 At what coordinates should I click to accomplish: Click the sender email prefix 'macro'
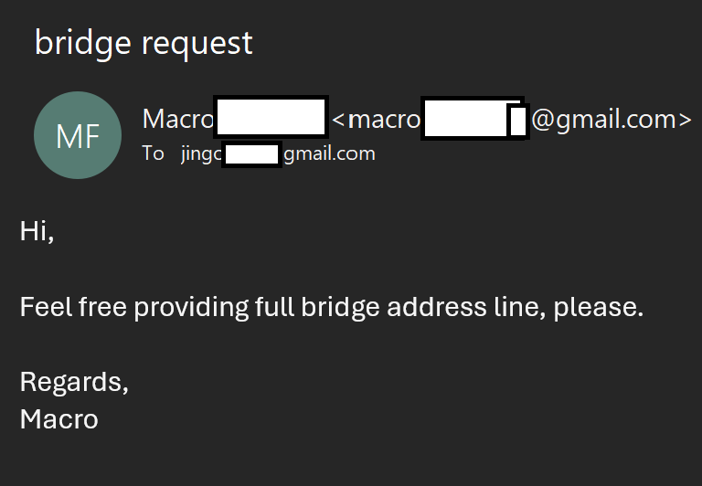pyautogui.click(x=384, y=120)
